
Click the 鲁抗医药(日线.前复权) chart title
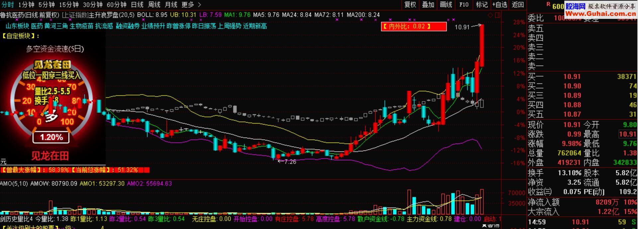30,15
